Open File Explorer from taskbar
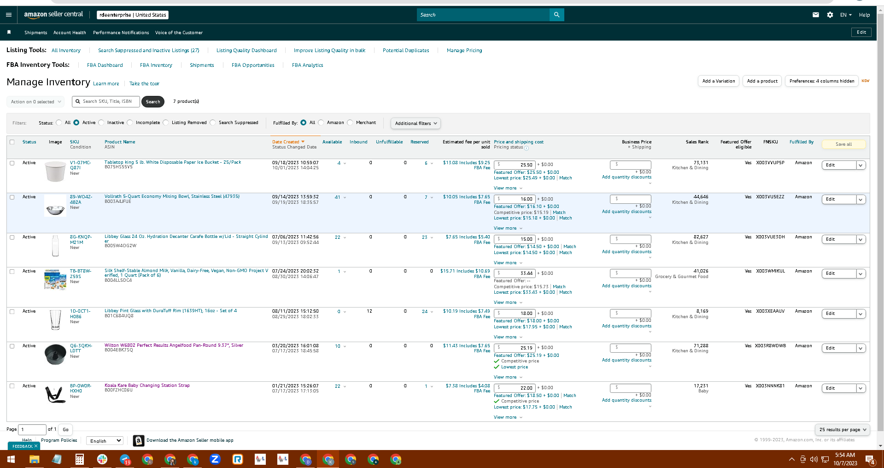This screenshot has width=884, height=468. 34,459
